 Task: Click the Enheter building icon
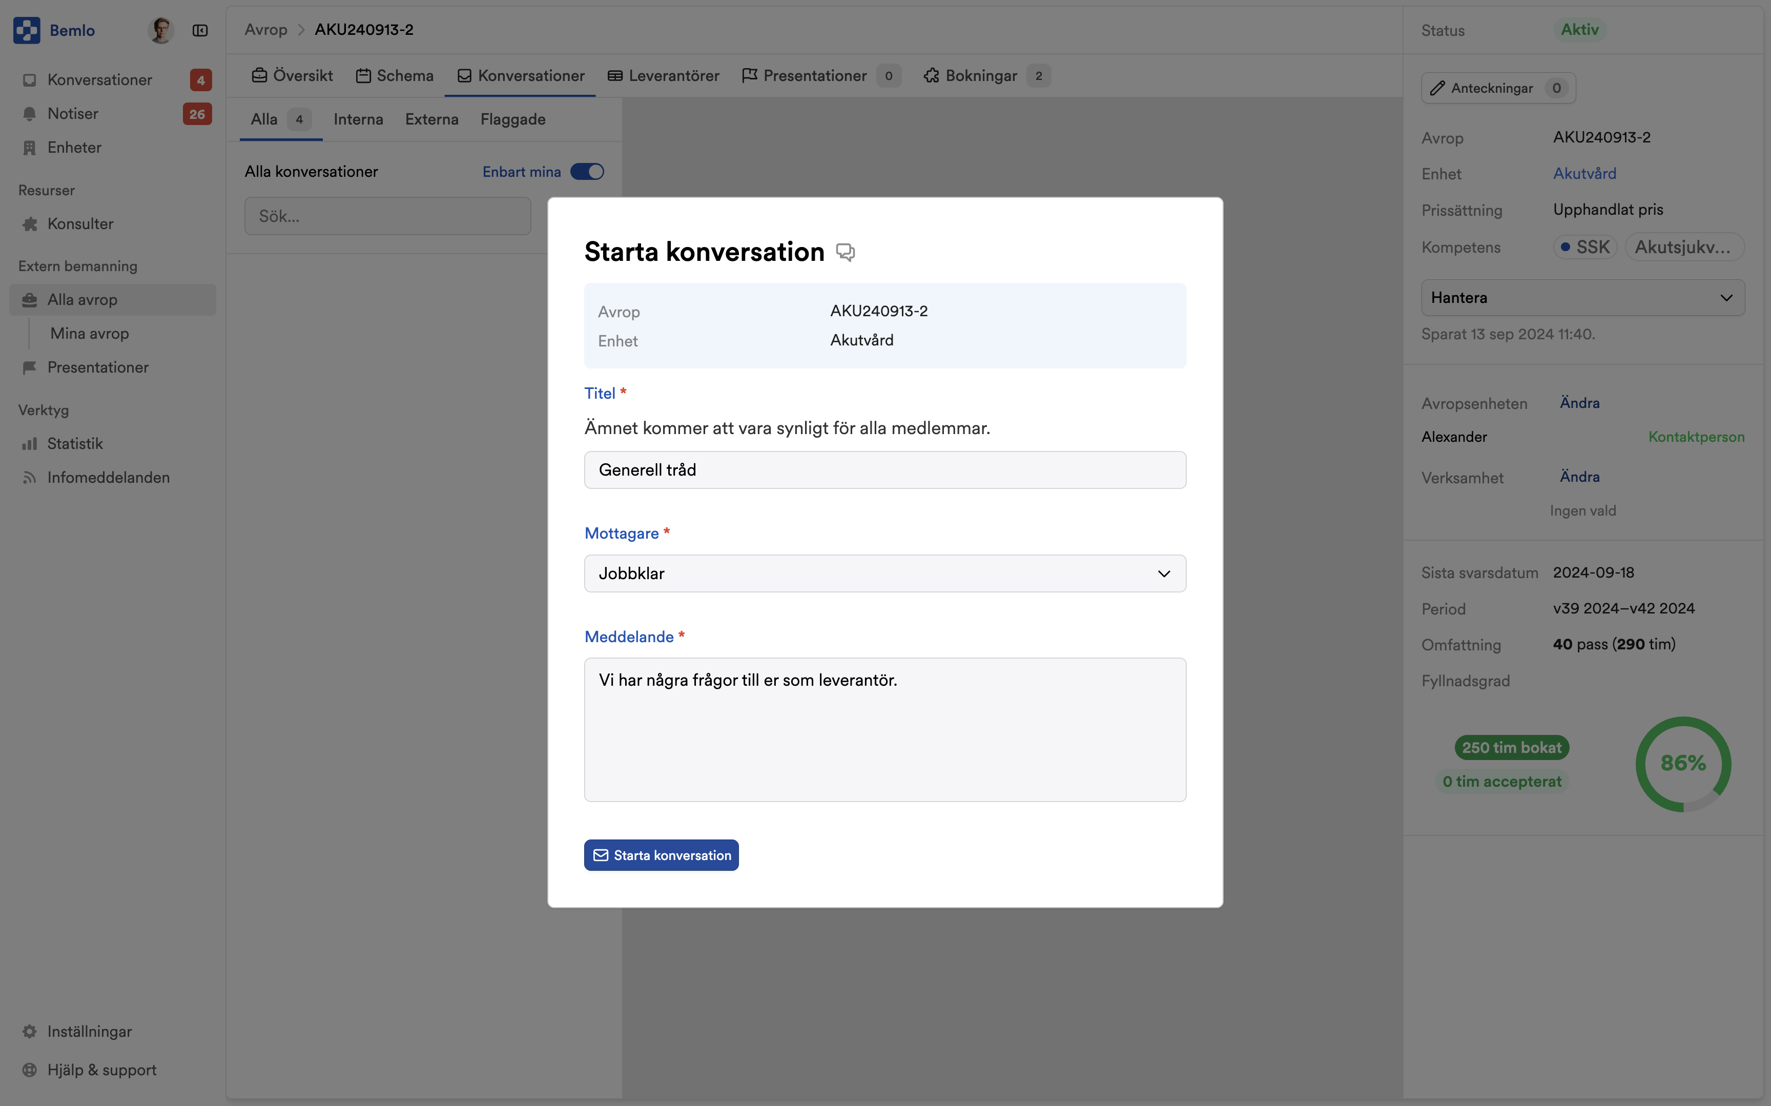pos(29,148)
